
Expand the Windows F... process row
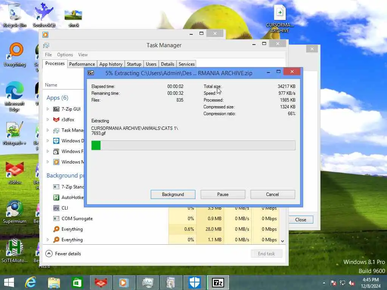tap(48, 151)
